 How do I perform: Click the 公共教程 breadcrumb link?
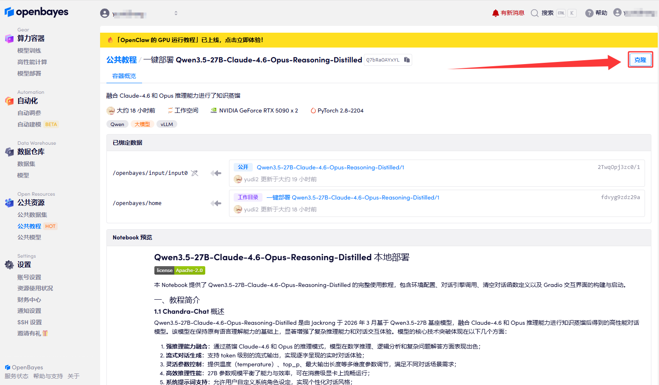122,60
